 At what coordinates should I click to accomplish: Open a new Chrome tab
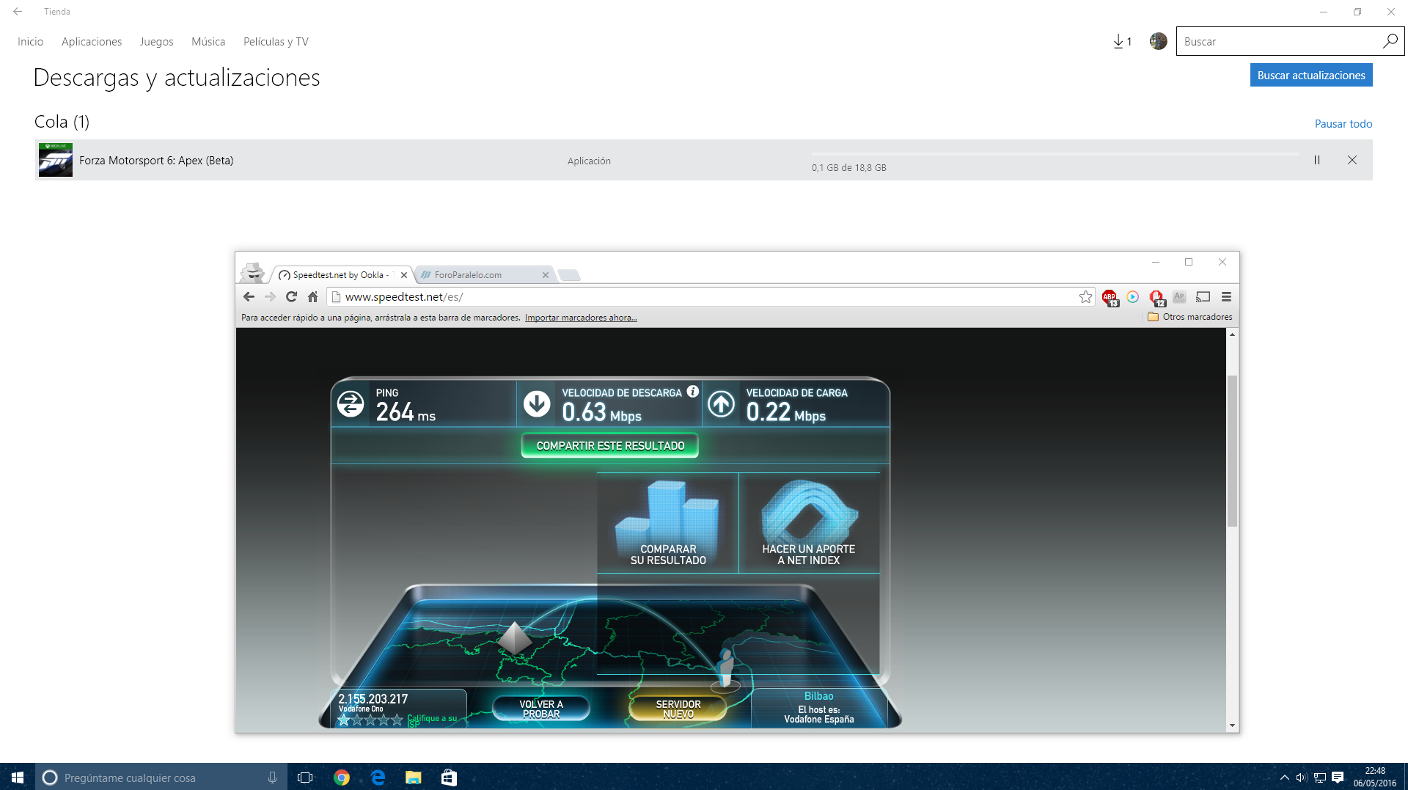(x=568, y=275)
